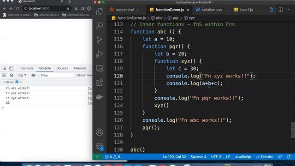Open the editor More Actions menu

pyautogui.click(x=288, y=10)
